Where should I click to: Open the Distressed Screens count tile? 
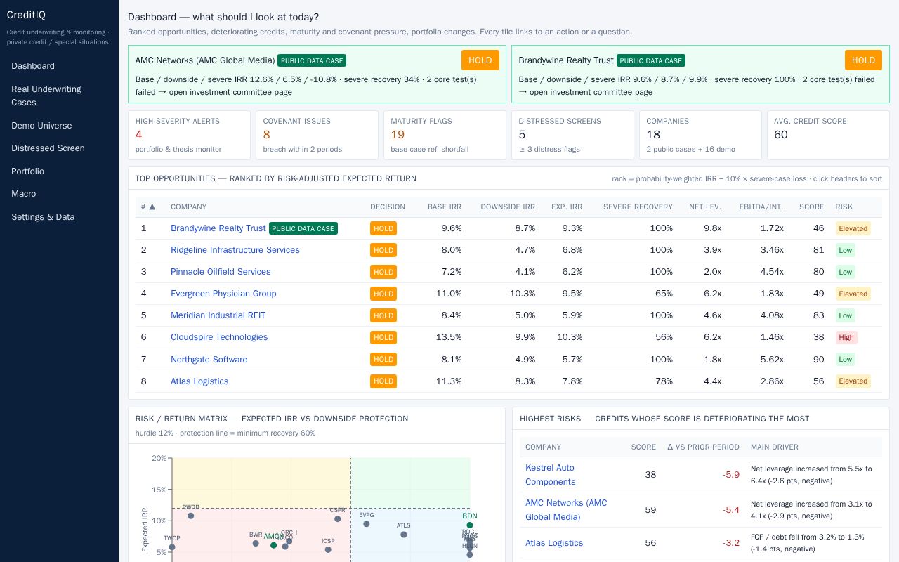(x=572, y=135)
